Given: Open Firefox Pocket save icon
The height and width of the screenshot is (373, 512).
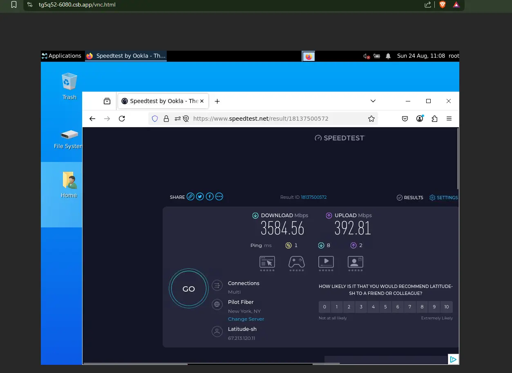Looking at the screenshot, I should coord(405,119).
